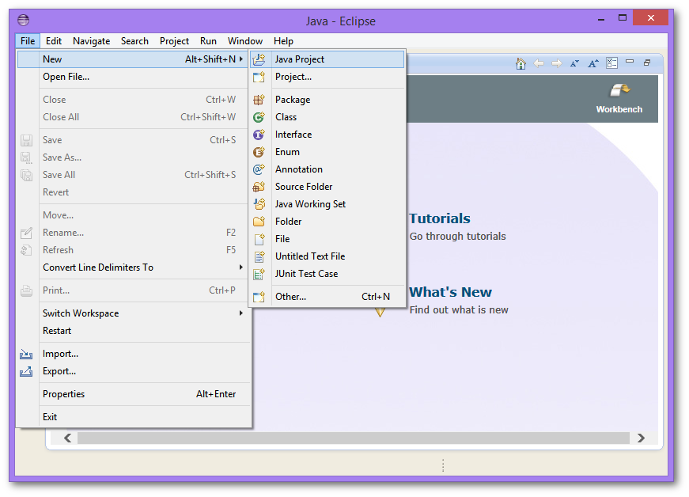Open the Navigate menu

coord(92,41)
